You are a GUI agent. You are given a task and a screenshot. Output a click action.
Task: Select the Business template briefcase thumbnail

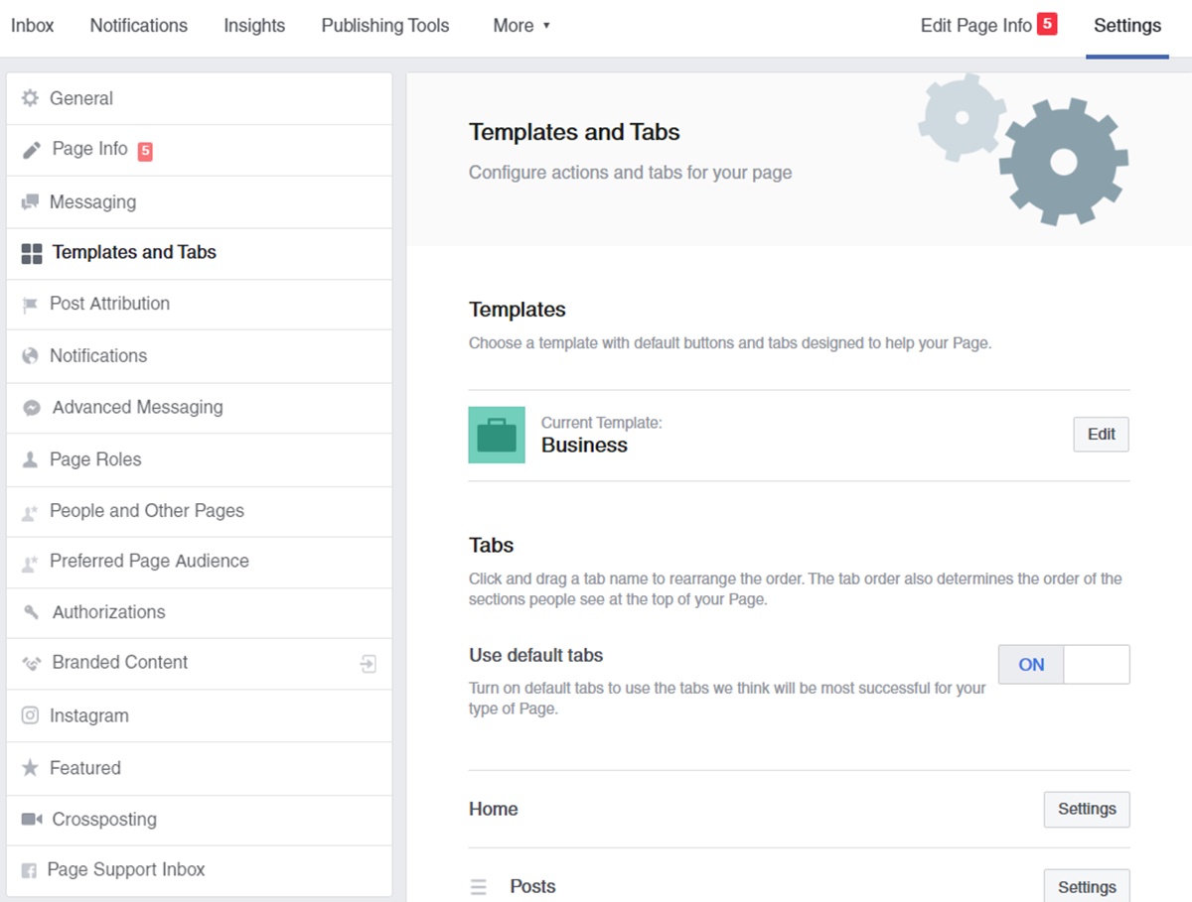(497, 435)
